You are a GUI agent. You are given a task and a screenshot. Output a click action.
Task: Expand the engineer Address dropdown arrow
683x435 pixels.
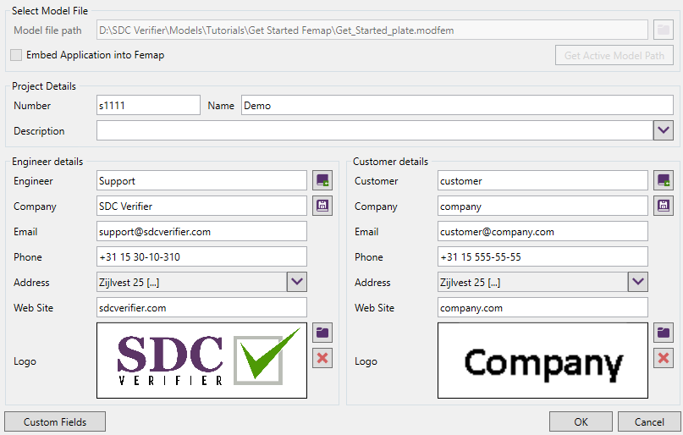point(297,282)
